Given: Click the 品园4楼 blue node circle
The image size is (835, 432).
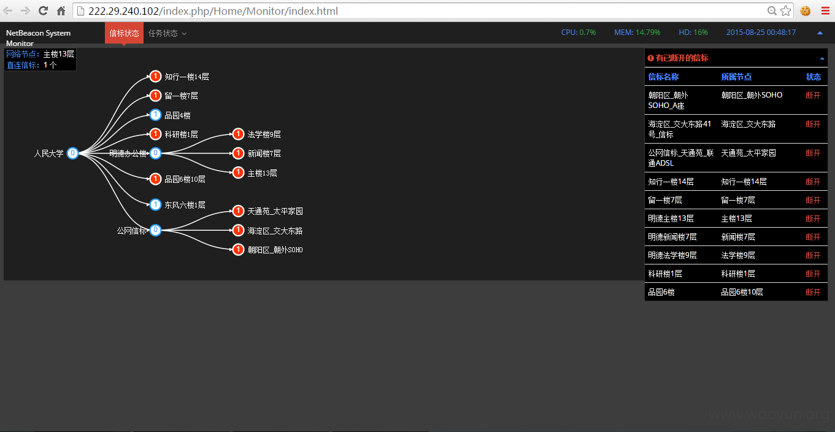Looking at the screenshot, I should tap(156, 115).
